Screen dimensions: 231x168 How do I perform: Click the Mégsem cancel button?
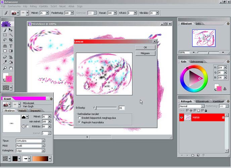tap(145, 53)
